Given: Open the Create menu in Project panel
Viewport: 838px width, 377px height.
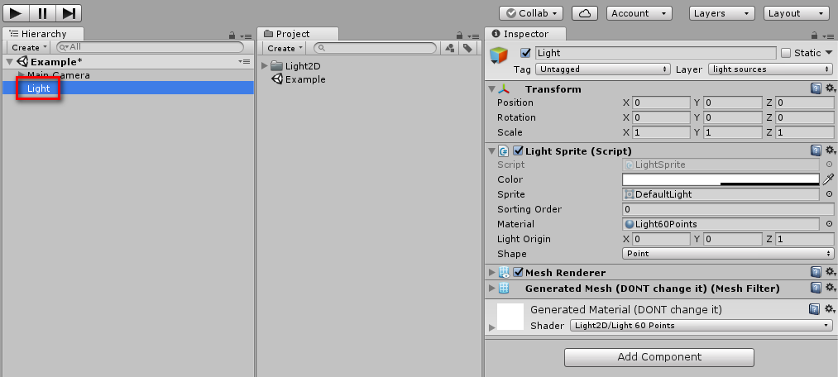Looking at the screenshot, I should (x=284, y=48).
